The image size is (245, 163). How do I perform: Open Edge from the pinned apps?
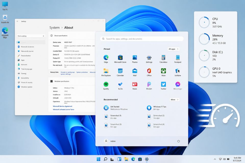pyautogui.click(x=106, y=59)
